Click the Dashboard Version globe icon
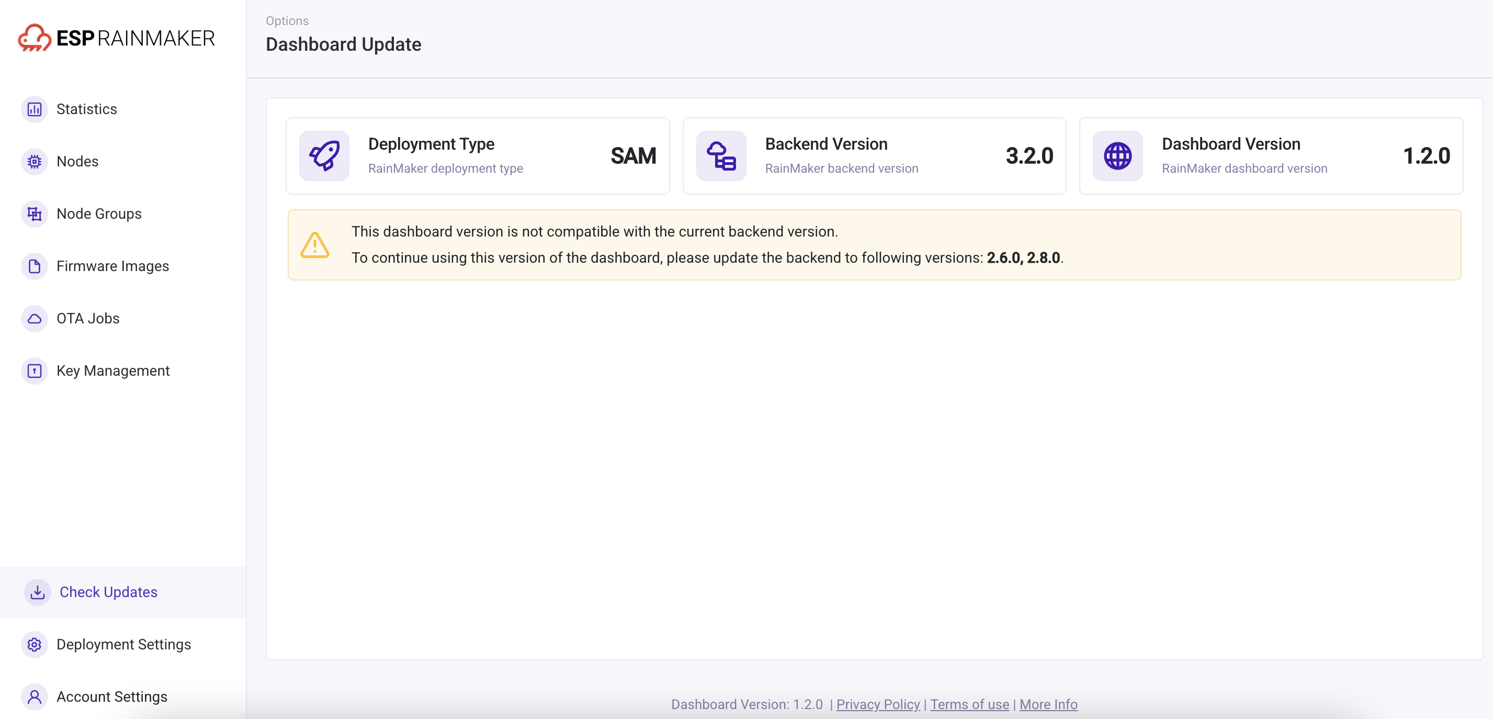1493x719 pixels. tap(1117, 155)
